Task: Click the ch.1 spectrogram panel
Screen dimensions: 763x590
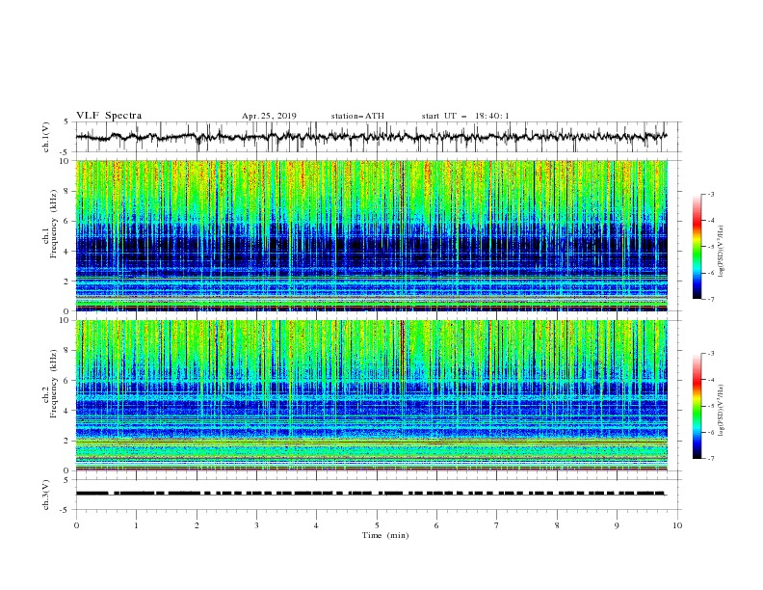Action: click(372, 235)
